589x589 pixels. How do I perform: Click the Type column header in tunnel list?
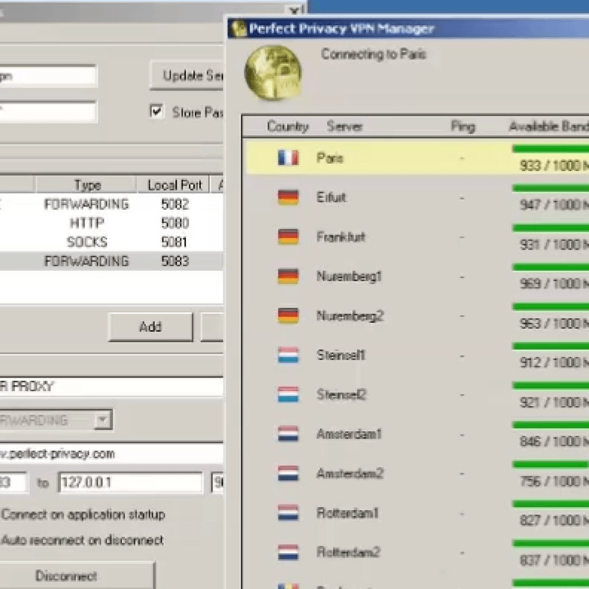click(86, 185)
